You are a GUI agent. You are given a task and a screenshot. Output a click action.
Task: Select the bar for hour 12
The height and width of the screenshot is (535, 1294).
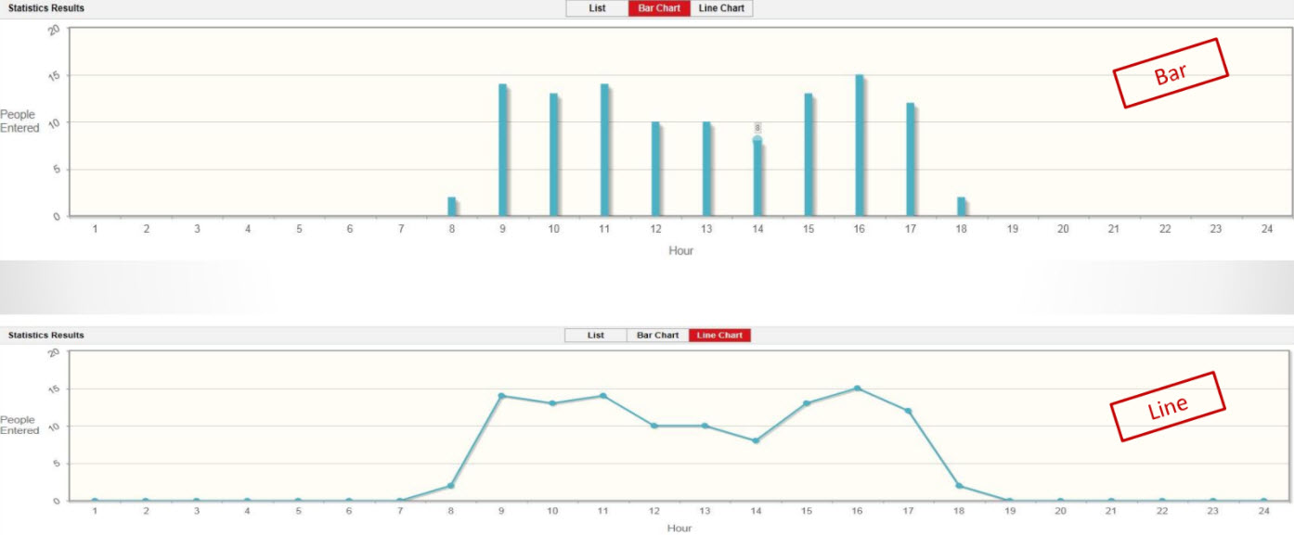point(655,170)
